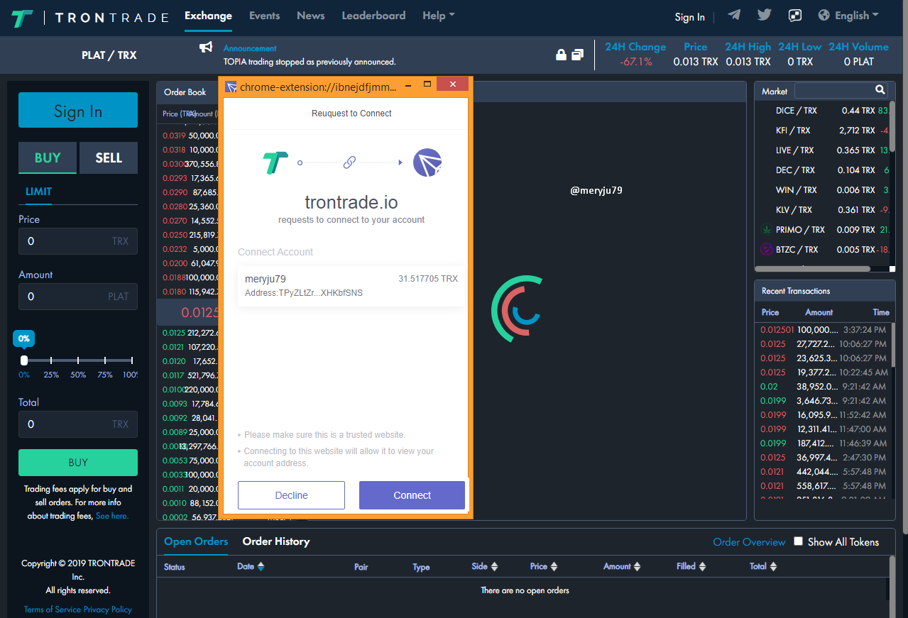
Task: Go to the Exchange tab
Action: point(208,15)
